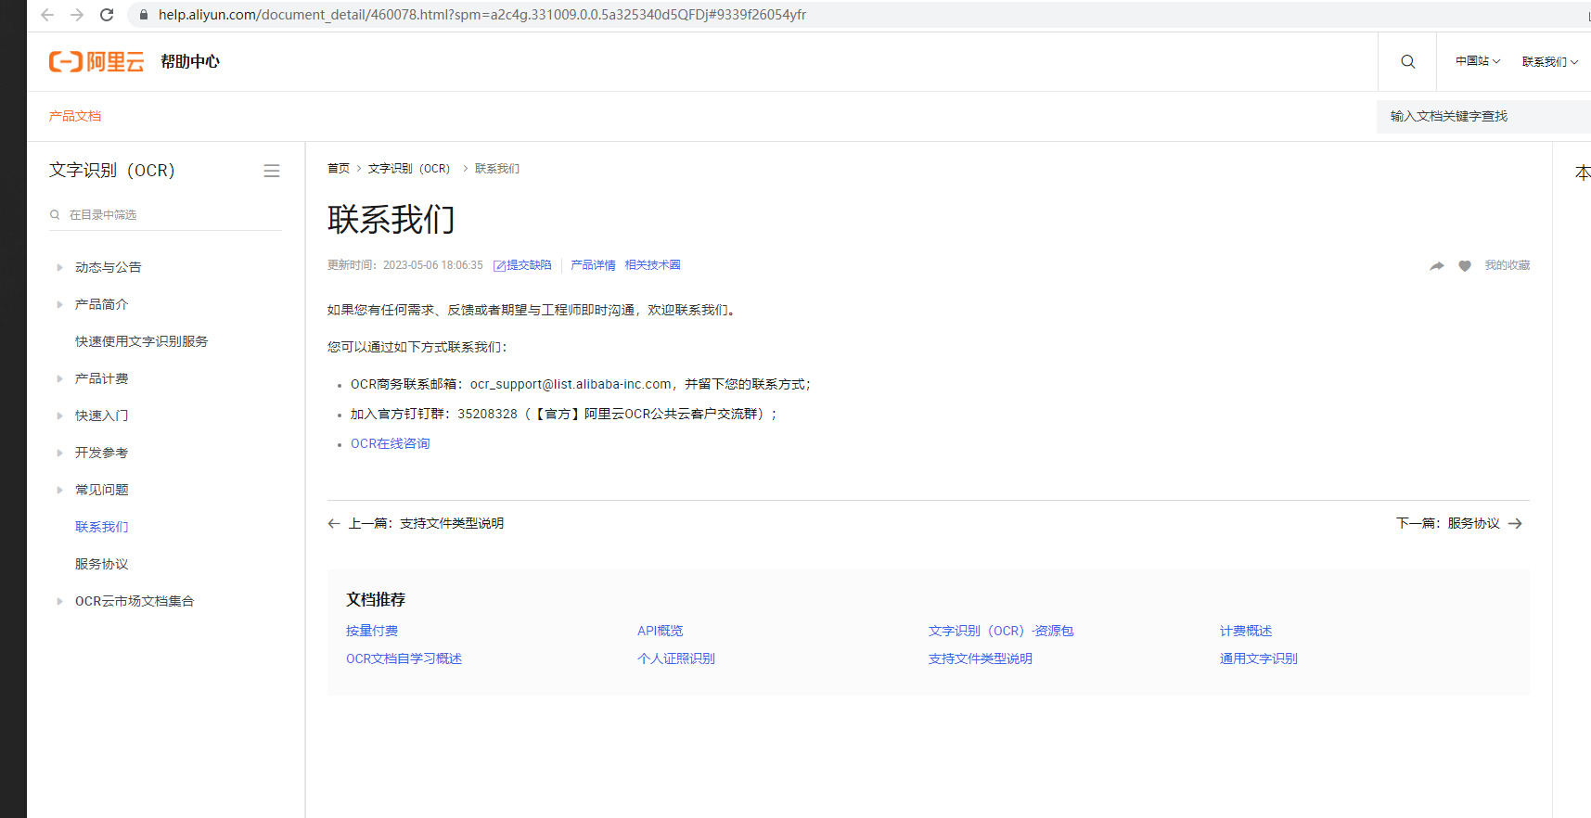Click the 文档推荐 section heading
The image size is (1591, 818).
pyautogui.click(x=376, y=599)
